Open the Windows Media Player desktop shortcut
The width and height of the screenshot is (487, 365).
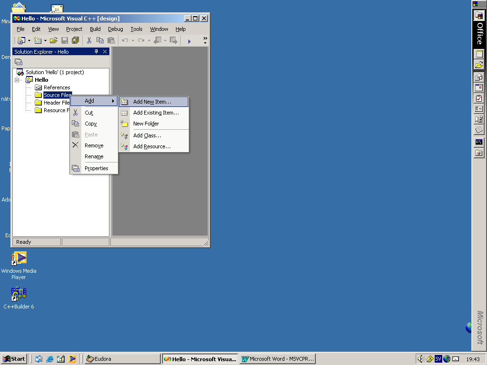click(19, 266)
